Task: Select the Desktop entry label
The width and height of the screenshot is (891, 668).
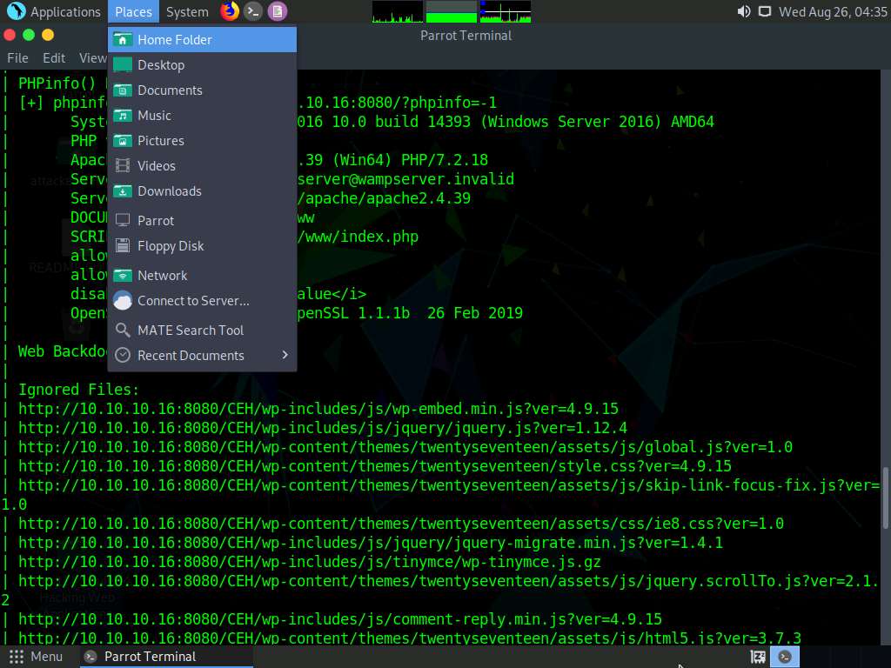Action: (161, 65)
